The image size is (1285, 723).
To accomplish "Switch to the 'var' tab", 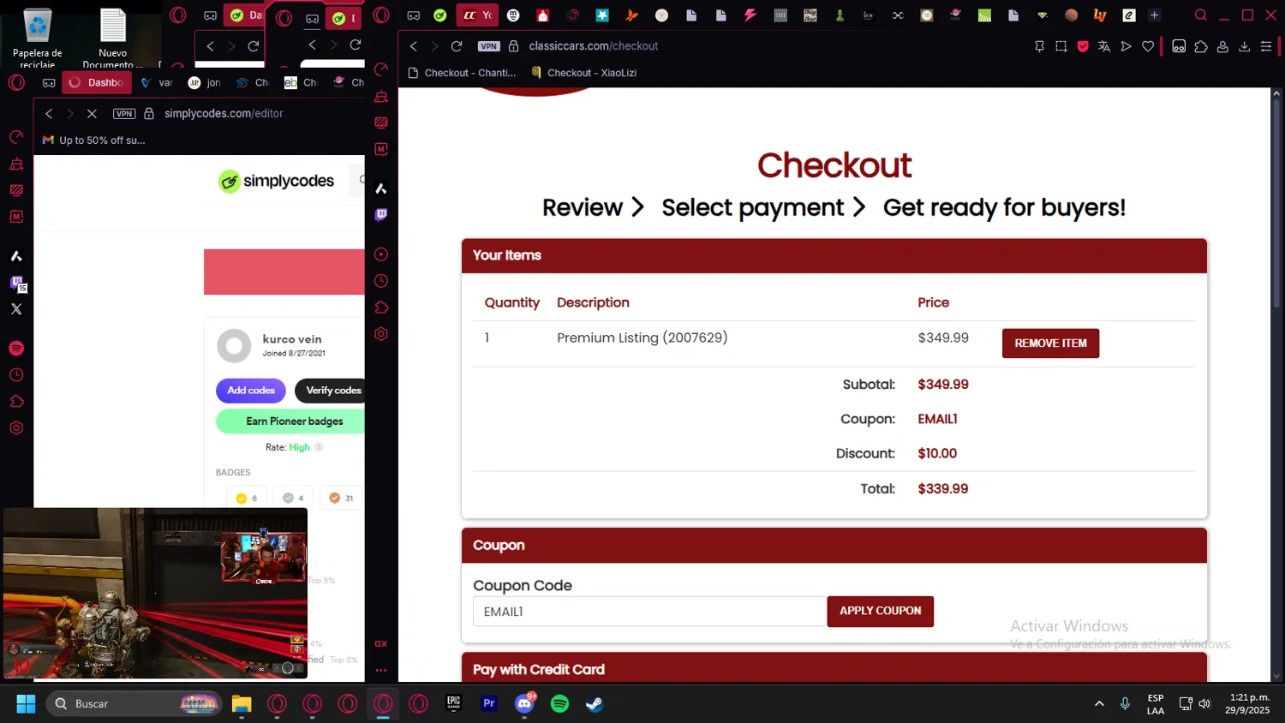I will pos(156,82).
